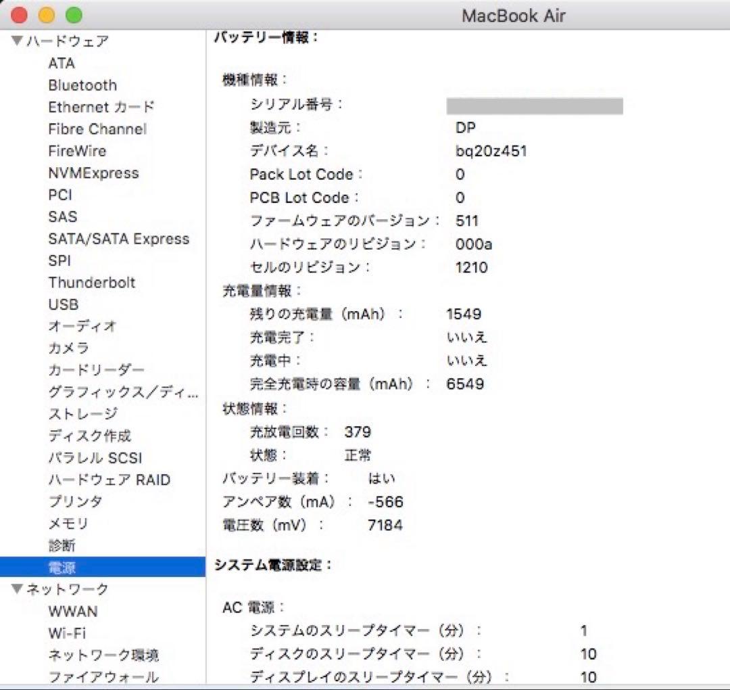Click the 充電量情報 subheading
Viewport: 730px width, 690px height.
click(x=262, y=291)
